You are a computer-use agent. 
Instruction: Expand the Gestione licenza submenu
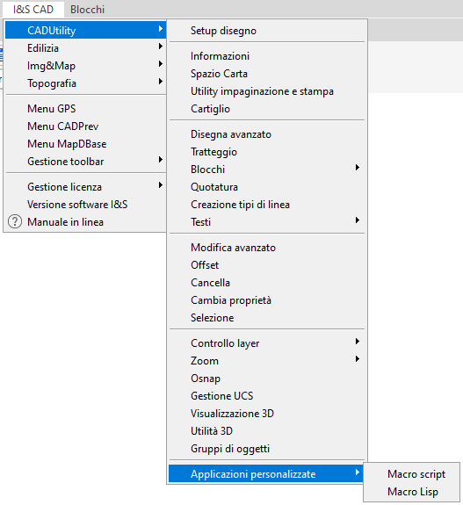click(86, 187)
